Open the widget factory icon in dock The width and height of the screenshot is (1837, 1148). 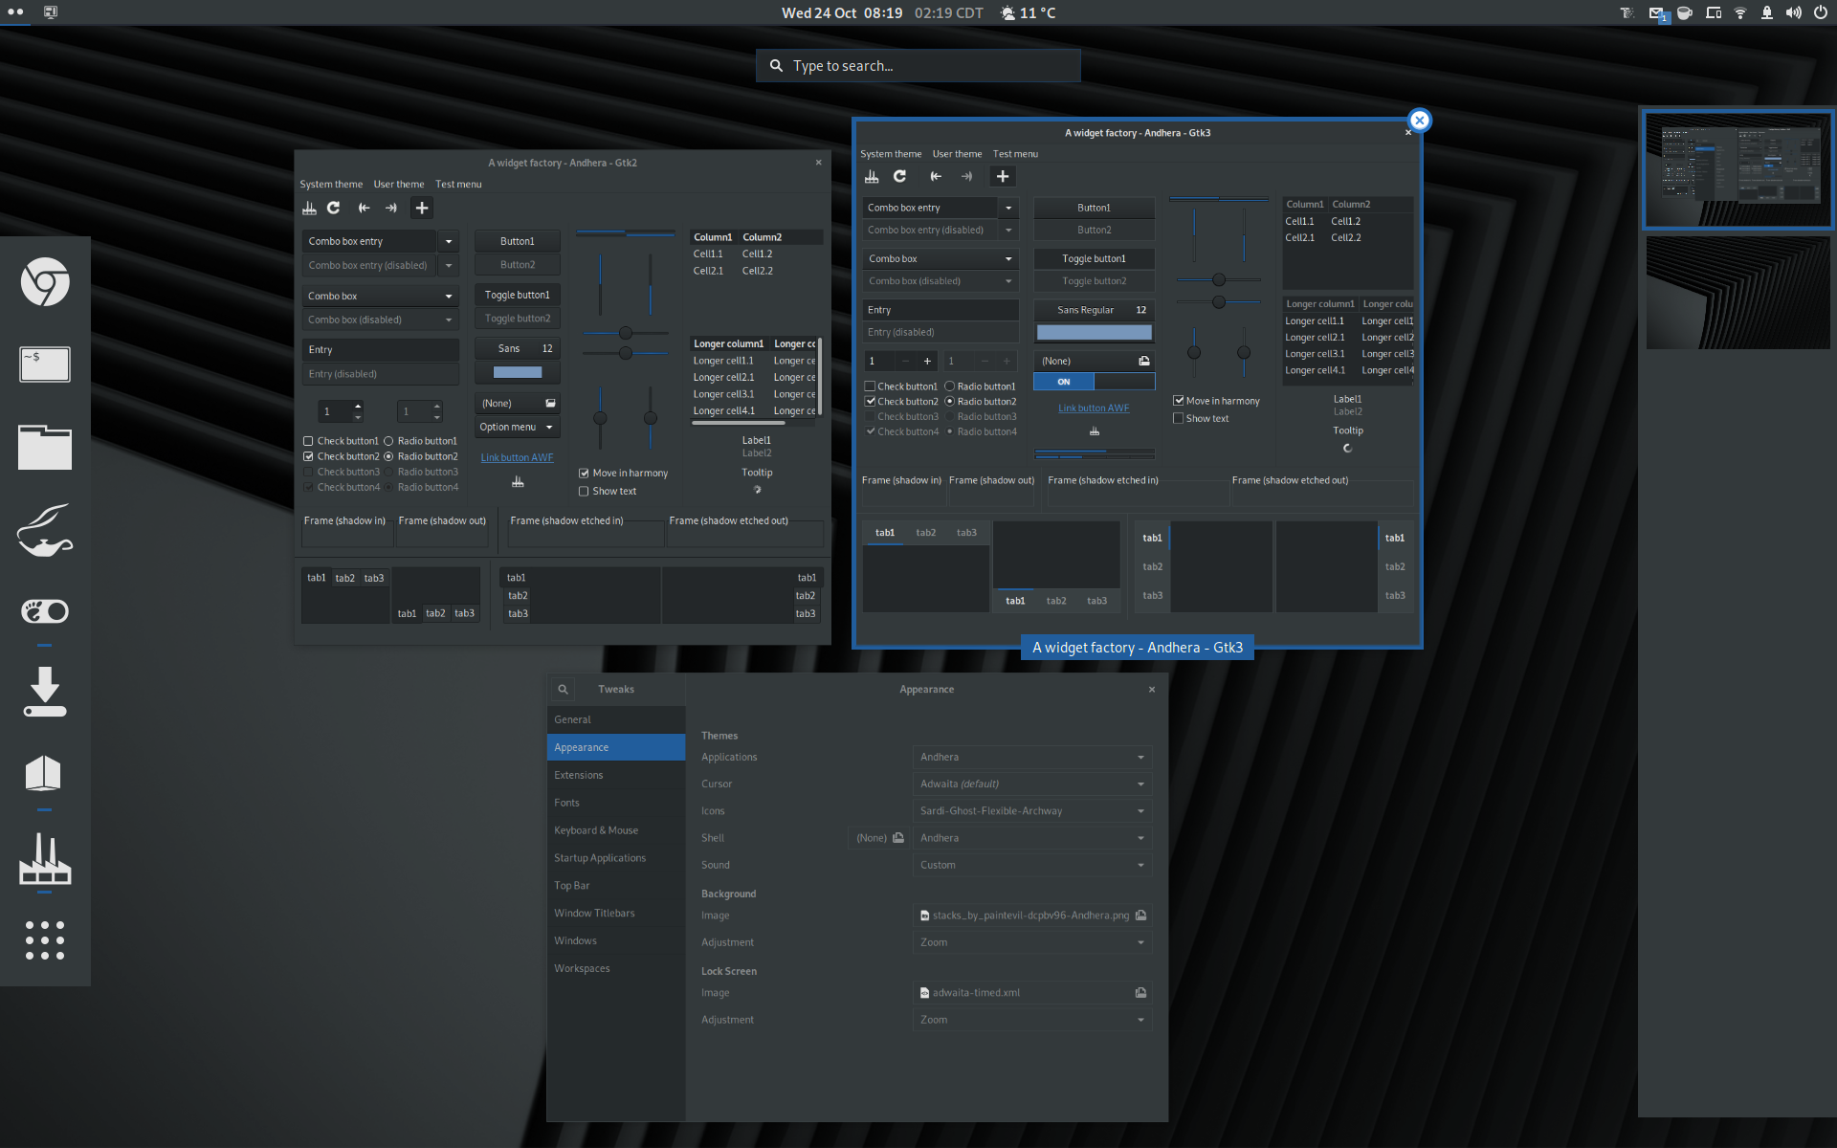tap(45, 858)
